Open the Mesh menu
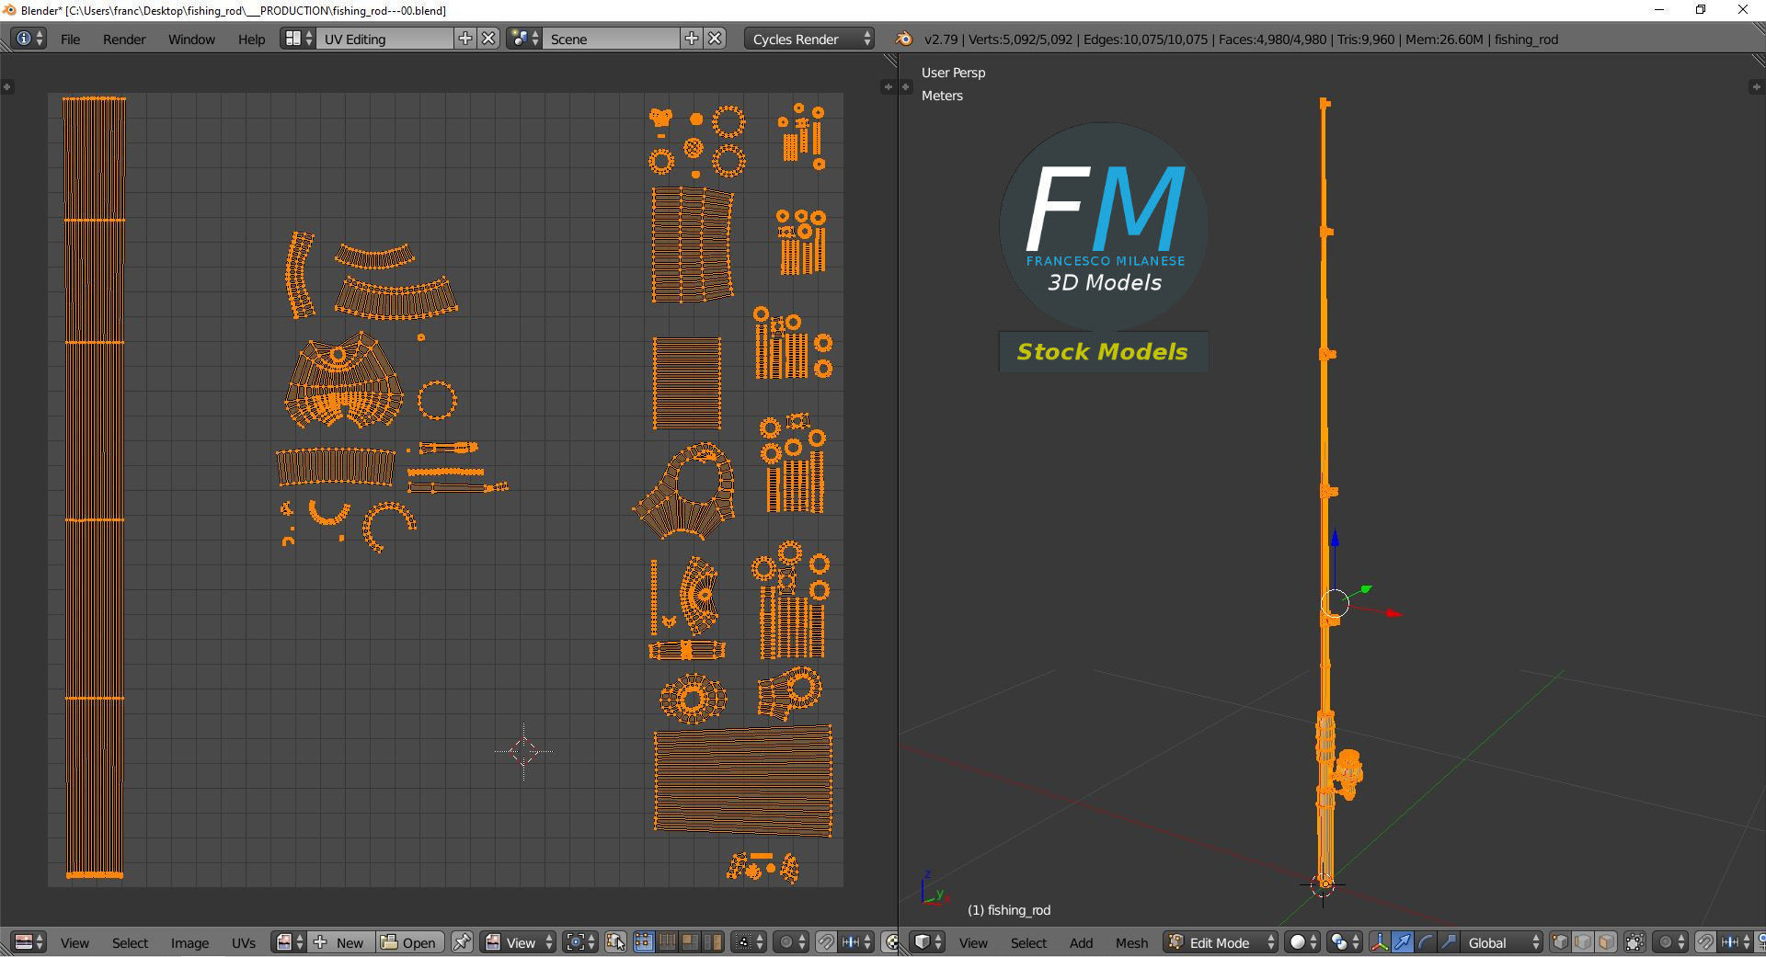 tap(1131, 942)
